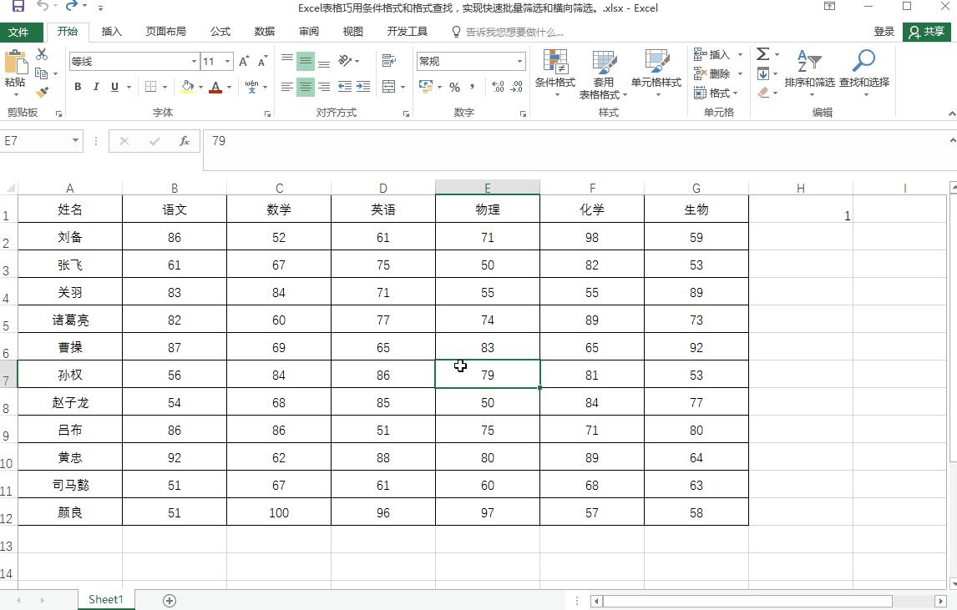Apply the percent style format
The width and height of the screenshot is (957, 610).
pyautogui.click(x=455, y=86)
